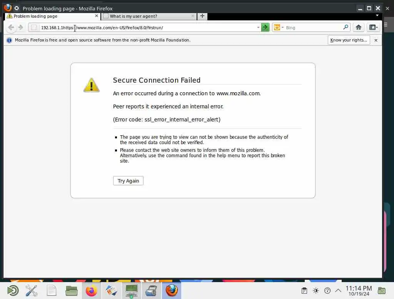
Task: Open a new tab with plus button
Action: point(202,16)
